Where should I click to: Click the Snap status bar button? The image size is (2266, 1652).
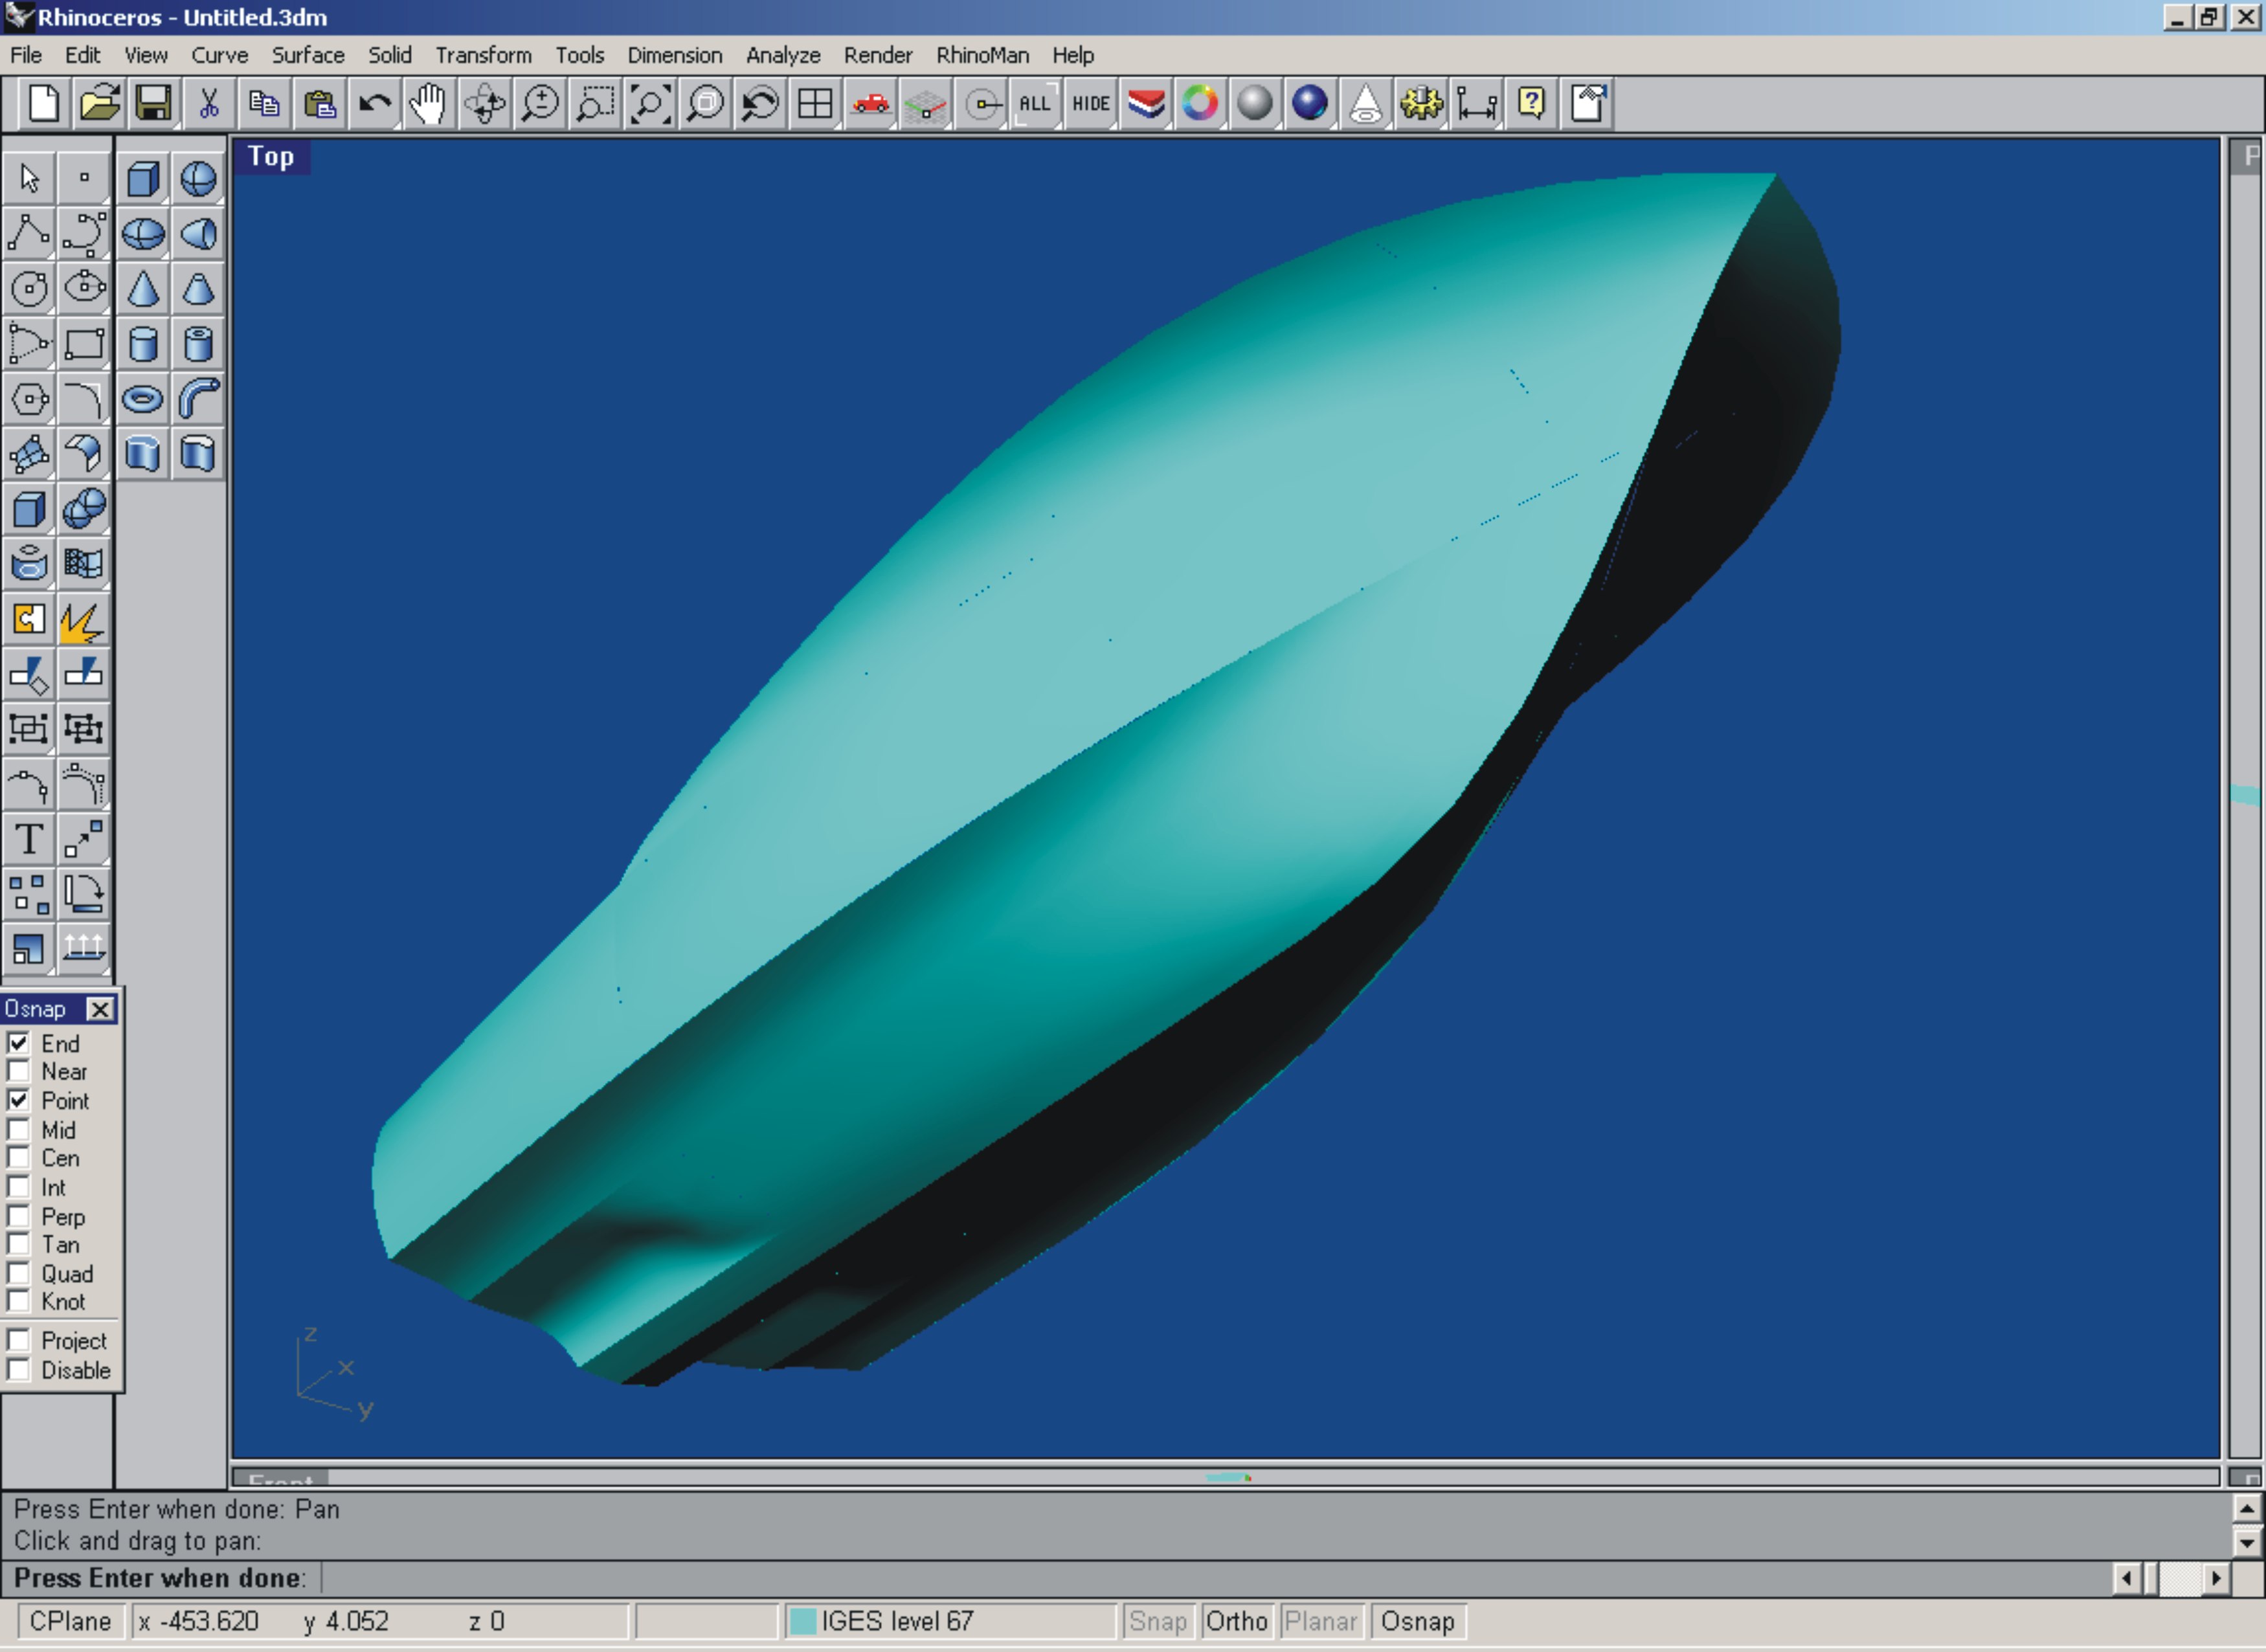pyautogui.click(x=1157, y=1621)
